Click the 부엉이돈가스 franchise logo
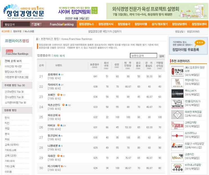Screen dimensions: 209x175 tap(177, 83)
